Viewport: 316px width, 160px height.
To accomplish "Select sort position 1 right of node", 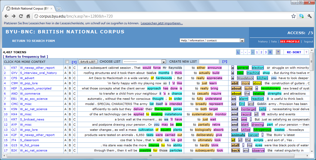I will [257, 52].
